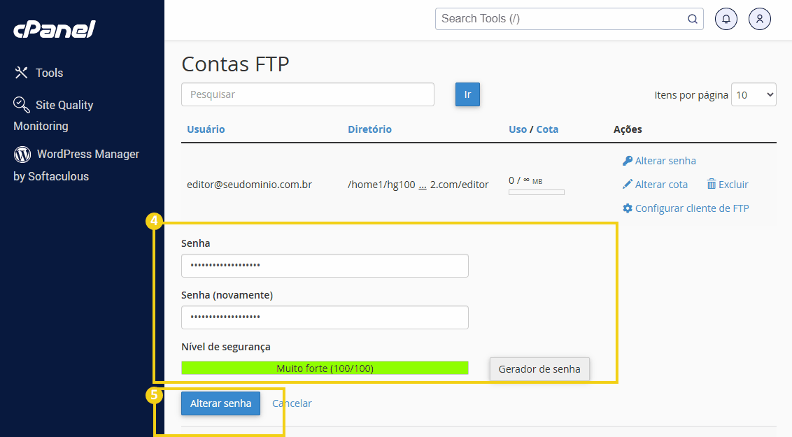
Task: Click the Senha password field
Action: point(325,266)
